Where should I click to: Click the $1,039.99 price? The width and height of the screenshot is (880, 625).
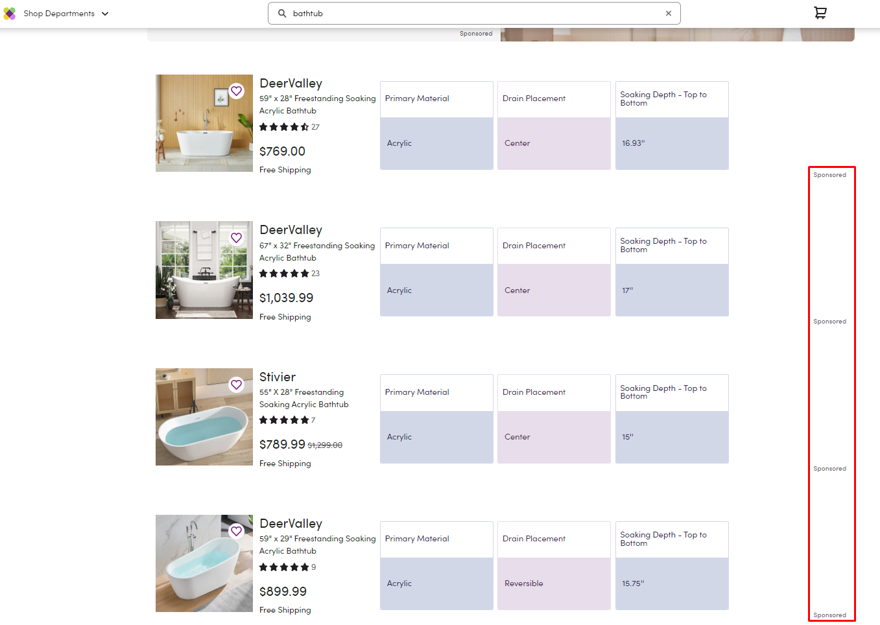pos(286,298)
